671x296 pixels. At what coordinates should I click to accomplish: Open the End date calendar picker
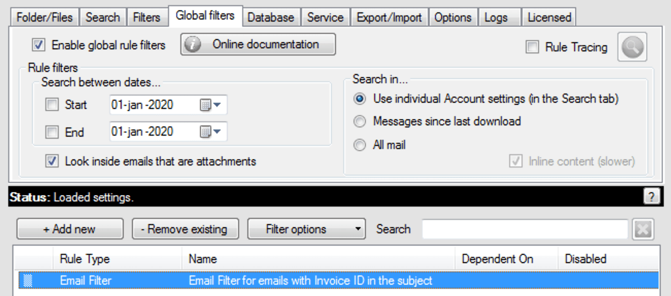(x=210, y=132)
